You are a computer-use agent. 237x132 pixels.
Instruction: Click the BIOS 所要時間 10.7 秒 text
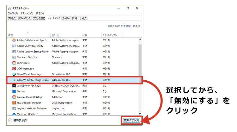pos(124,26)
